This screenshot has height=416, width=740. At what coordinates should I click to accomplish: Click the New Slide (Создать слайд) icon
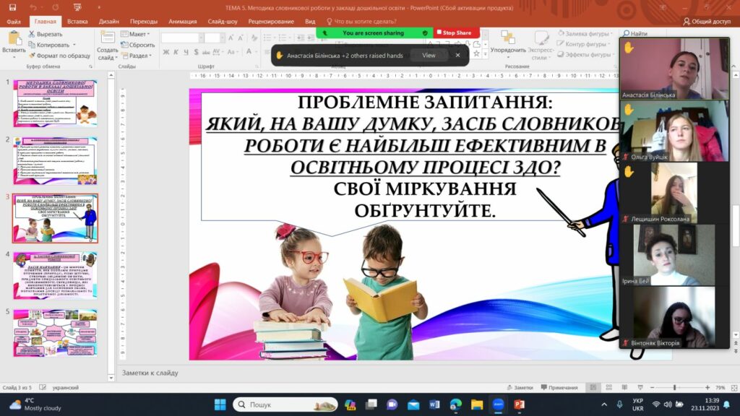(x=108, y=38)
